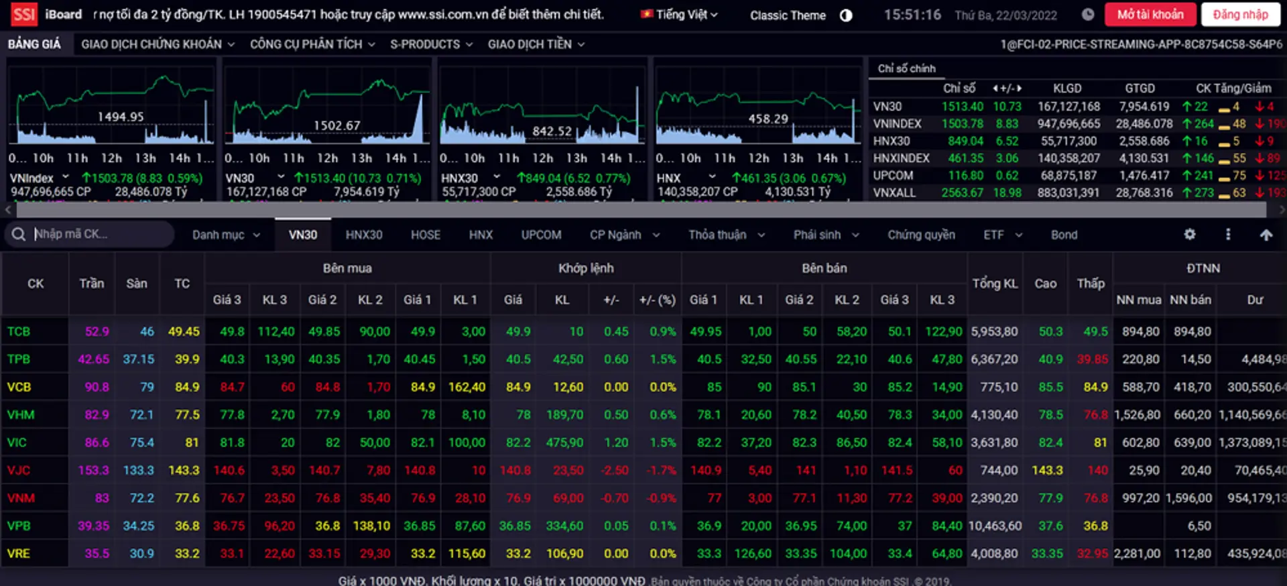Screen dimensions: 1287x586
Task: Click the SSI logo icon
Action: click(x=24, y=14)
